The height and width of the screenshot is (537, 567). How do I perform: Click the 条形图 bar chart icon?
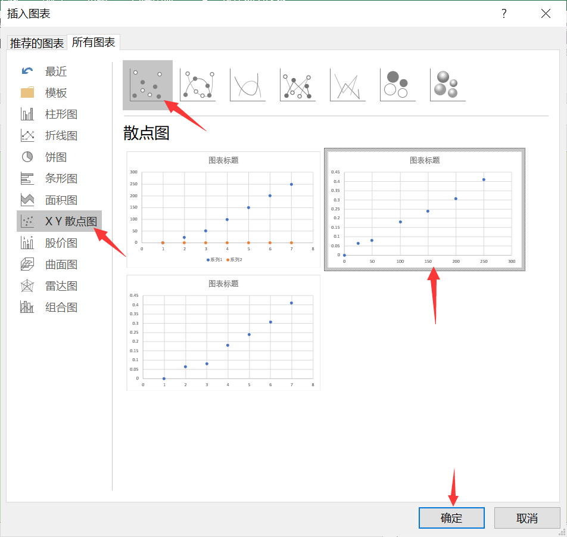[x=27, y=178]
